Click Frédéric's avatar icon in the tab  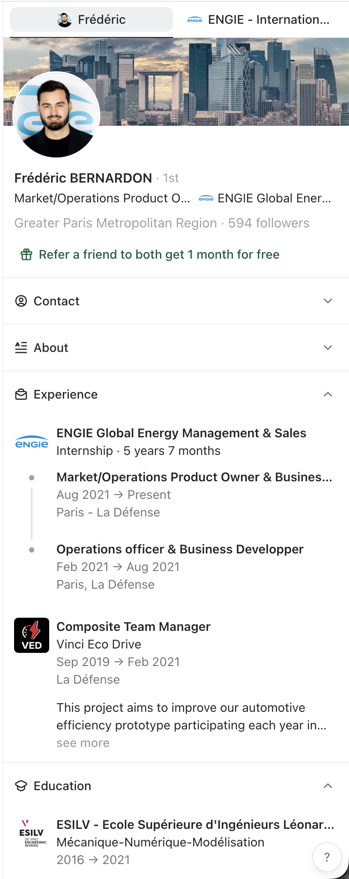(65, 19)
